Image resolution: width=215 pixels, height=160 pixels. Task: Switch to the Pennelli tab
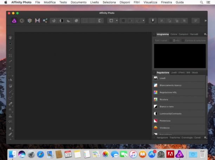pyautogui.click(x=194, y=34)
